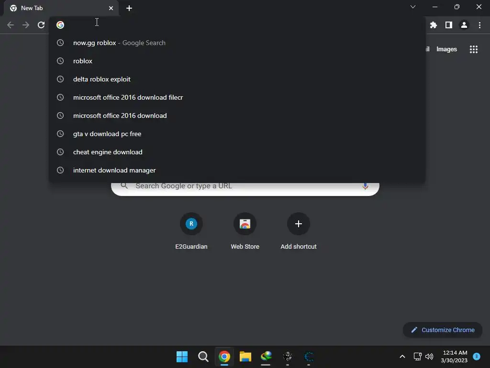Click the blue swirl taskbar app
Image resolution: width=490 pixels, height=368 pixels.
coord(309,356)
